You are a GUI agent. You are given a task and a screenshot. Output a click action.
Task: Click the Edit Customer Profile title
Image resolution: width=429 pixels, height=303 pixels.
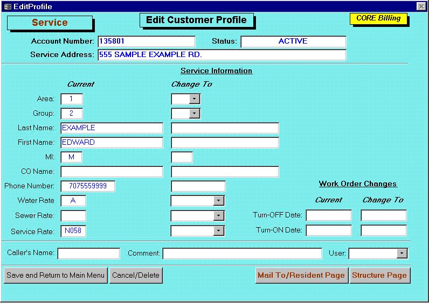[x=196, y=20]
